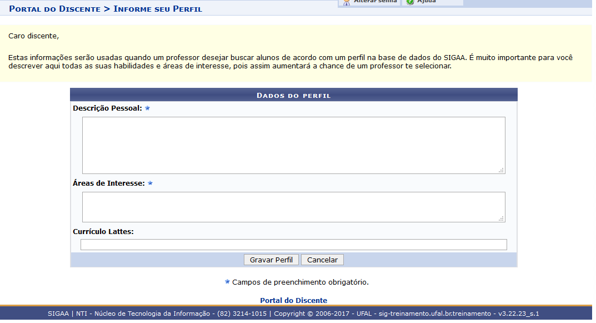Click the Currículo Lattes label
This screenshot has height=323, width=596.
pos(103,231)
